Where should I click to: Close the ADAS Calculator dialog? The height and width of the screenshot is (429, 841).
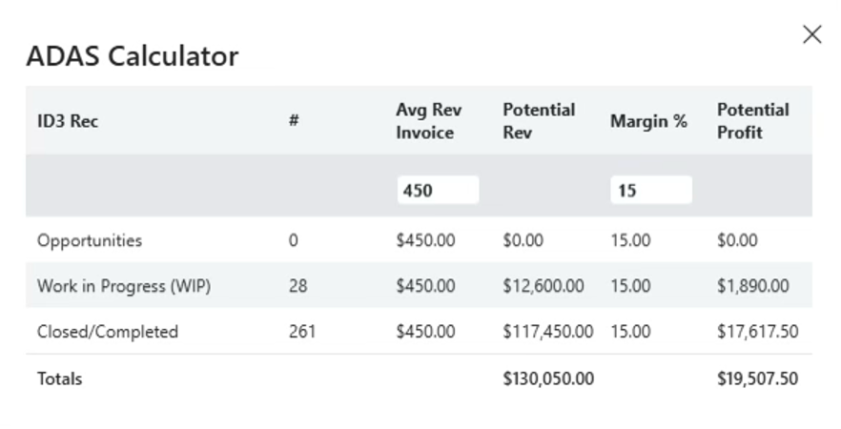click(812, 35)
